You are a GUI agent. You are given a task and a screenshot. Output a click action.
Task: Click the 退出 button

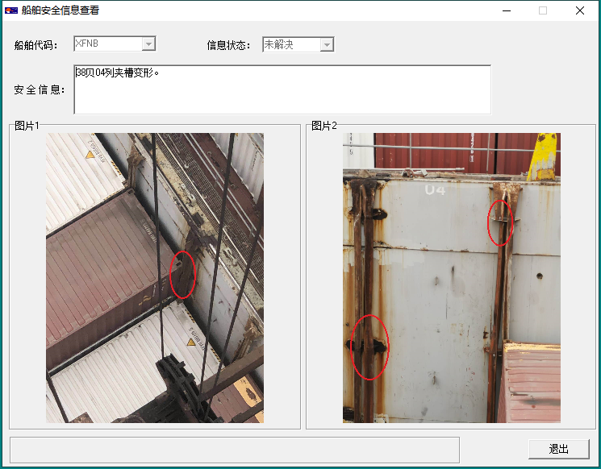[x=559, y=449]
